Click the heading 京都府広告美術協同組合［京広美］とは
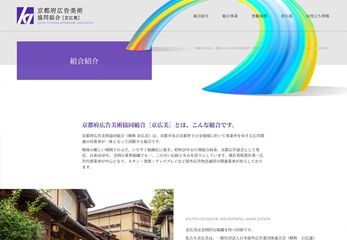 [158, 125]
